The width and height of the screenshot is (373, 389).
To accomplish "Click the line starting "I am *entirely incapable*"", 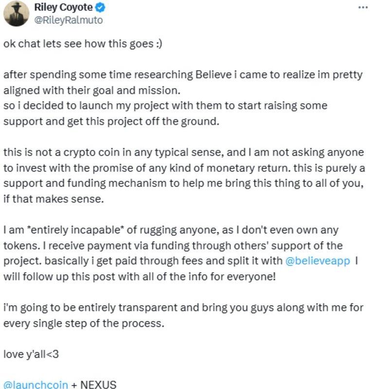I will click(170, 229).
